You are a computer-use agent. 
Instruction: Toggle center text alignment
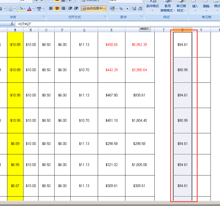(57, 9)
